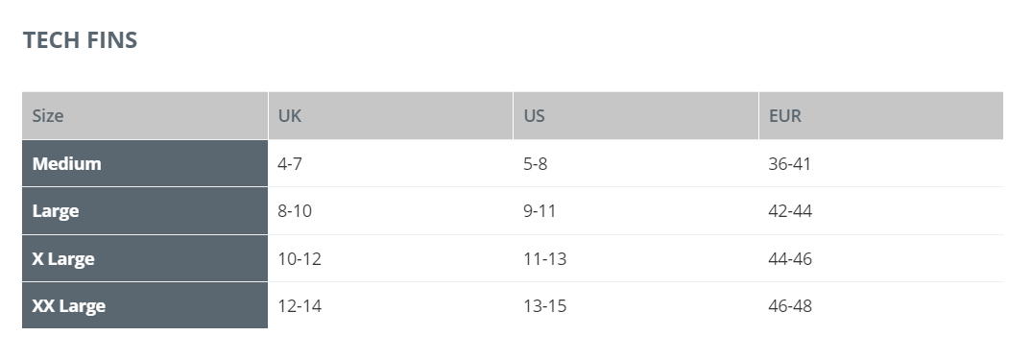The image size is (1032, 360).
Task: Select the Medium size row label
Action: 145,163
